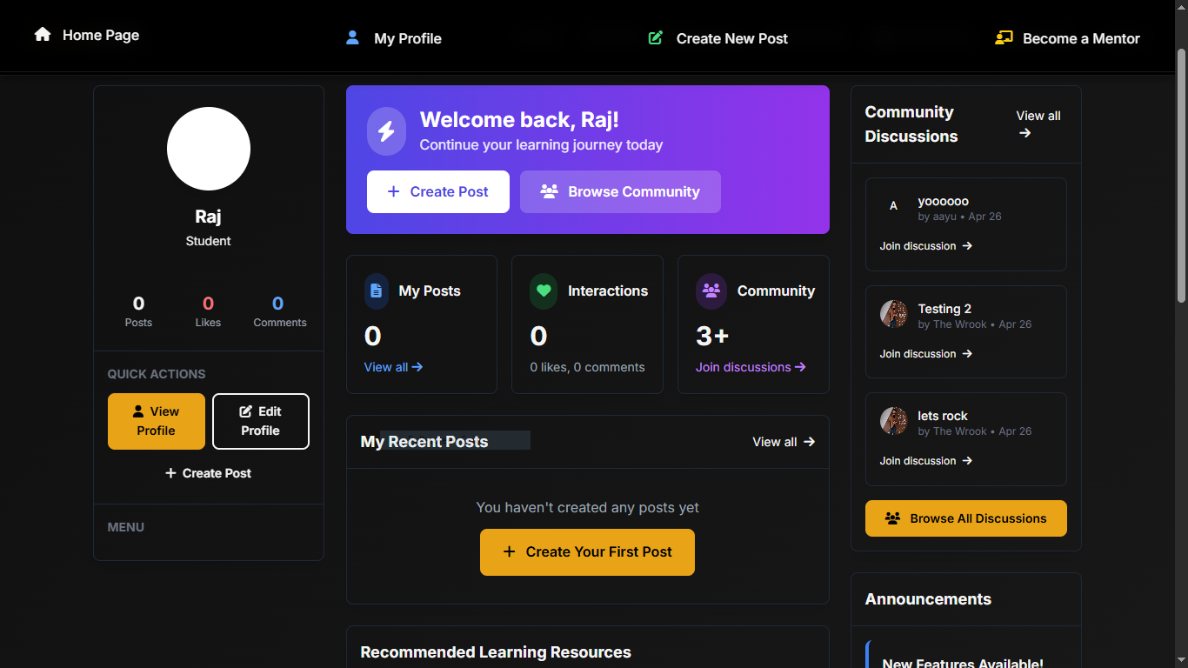The height and width of the screenshot is (668, 1188).
Task: Open Home Page in the navigation bar
Action: pyautogui.click(x=87, y=35)
